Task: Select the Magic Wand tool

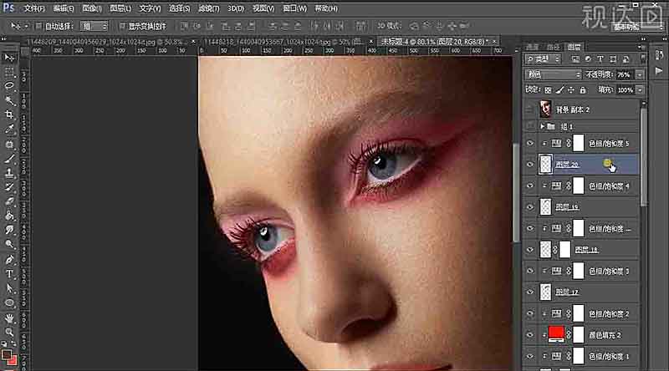Action: click(x=9, y=100)
